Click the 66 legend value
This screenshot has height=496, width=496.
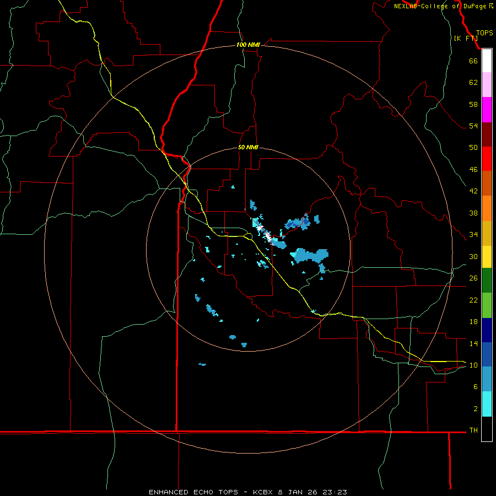tap(473, 61)
